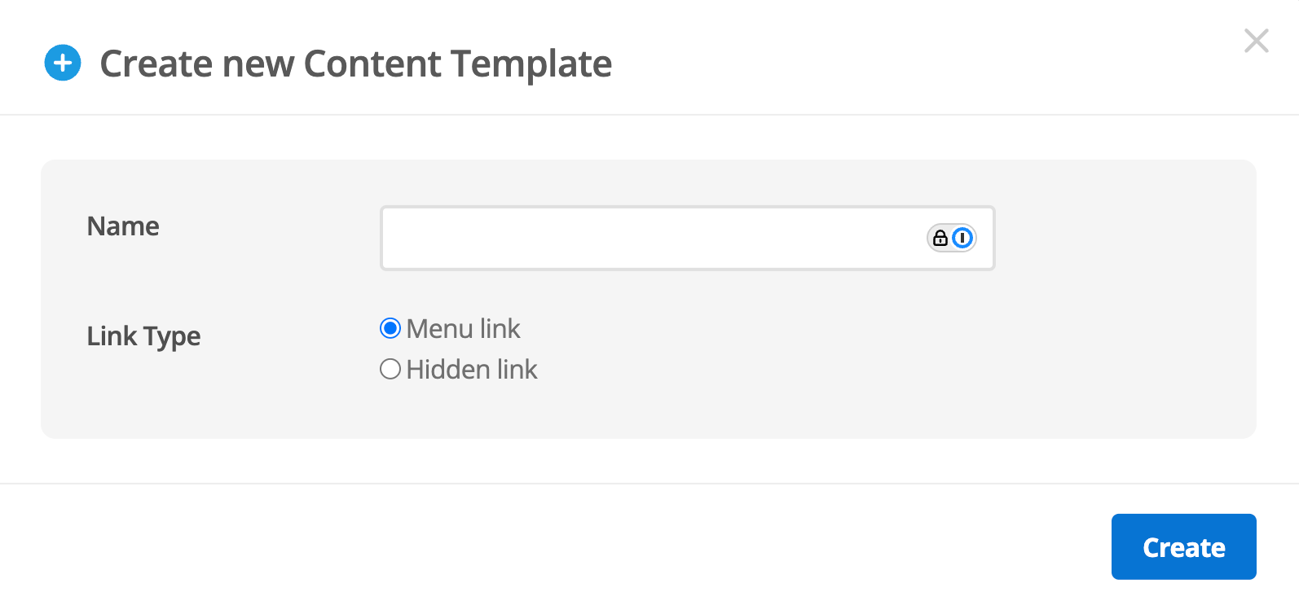Click the blue plus icon beside the dialog title

pos(64,63)
